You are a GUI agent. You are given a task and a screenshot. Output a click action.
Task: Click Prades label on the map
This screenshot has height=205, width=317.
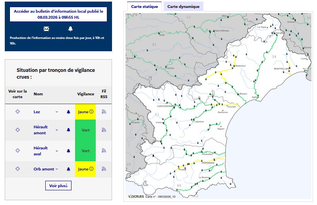[x=183, y=170]
